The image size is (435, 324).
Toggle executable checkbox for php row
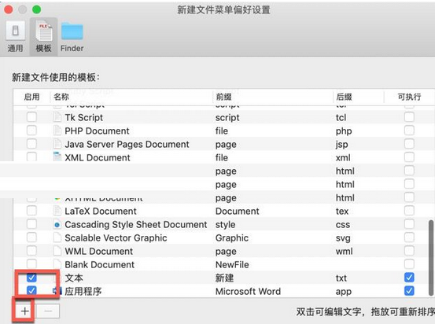pyautogui.click(x=409, y=131)
